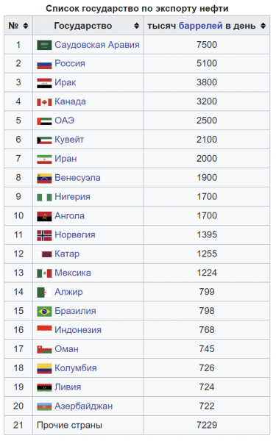Viewport: 276px width, 441px height.
Task: Open the баррелей link in header
Action: coord(200,26)
